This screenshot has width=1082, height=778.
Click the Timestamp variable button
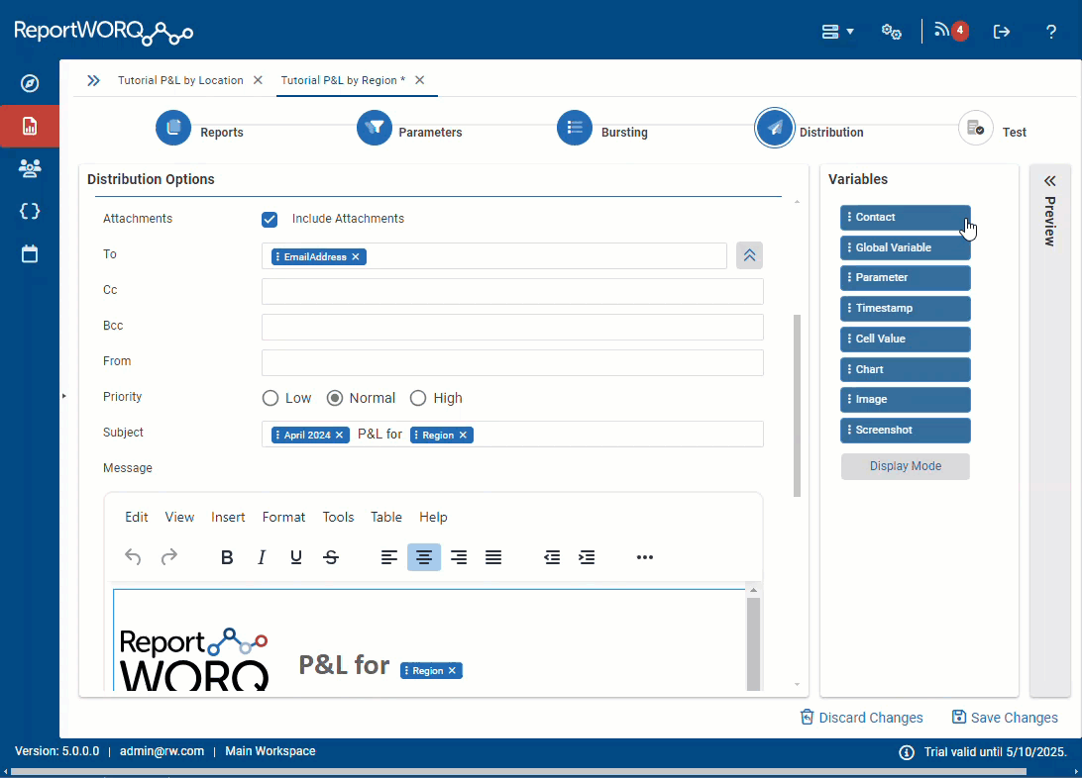coord(906,308)
